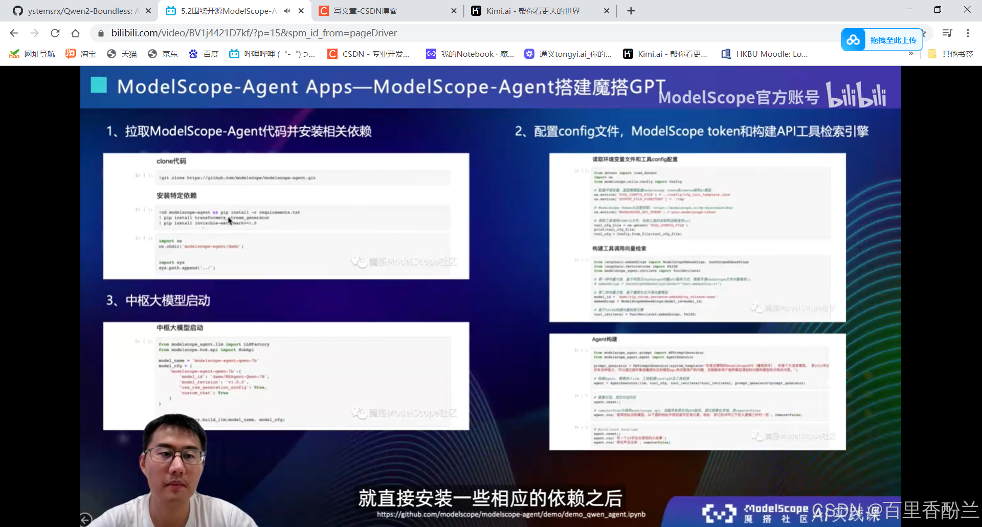
Task: Open the 京东 bookmark
Action: [163, 54]
